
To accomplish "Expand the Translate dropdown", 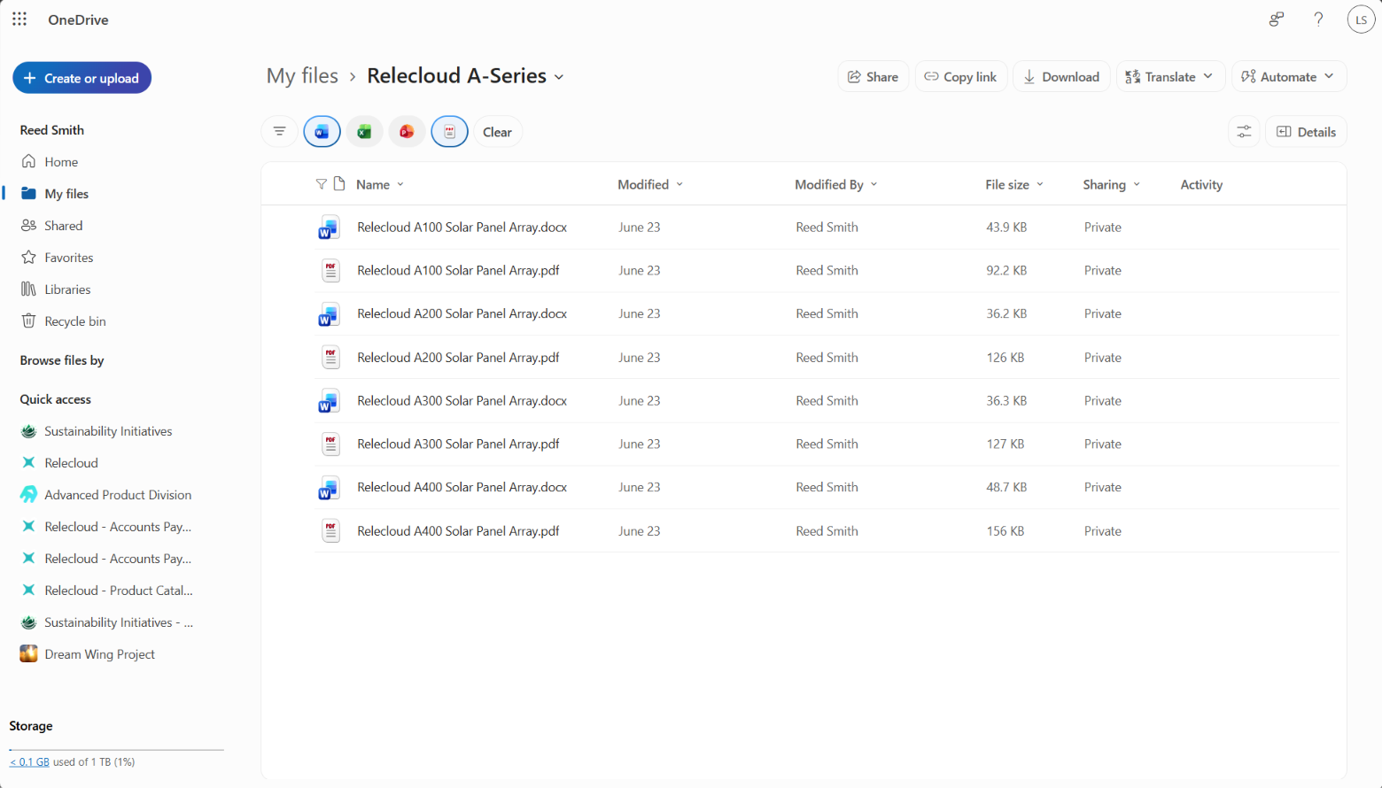I will (x=1170, y=77).
